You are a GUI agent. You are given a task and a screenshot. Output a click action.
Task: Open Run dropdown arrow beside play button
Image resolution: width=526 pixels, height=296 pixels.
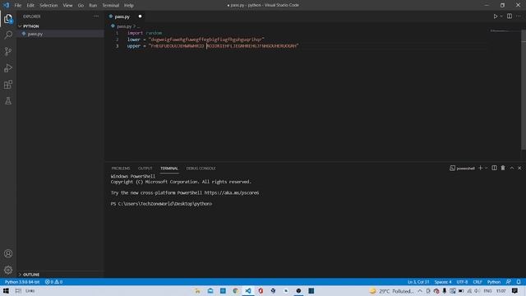point(501,16)
